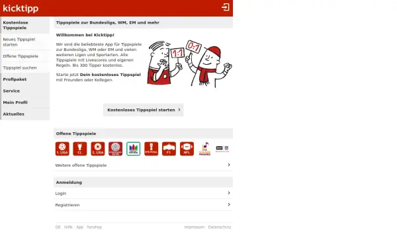Viewport: 397px width, 248px height.
Task: Expand Weitere offene Tippspiele chevron
Action: pos(229,165)
